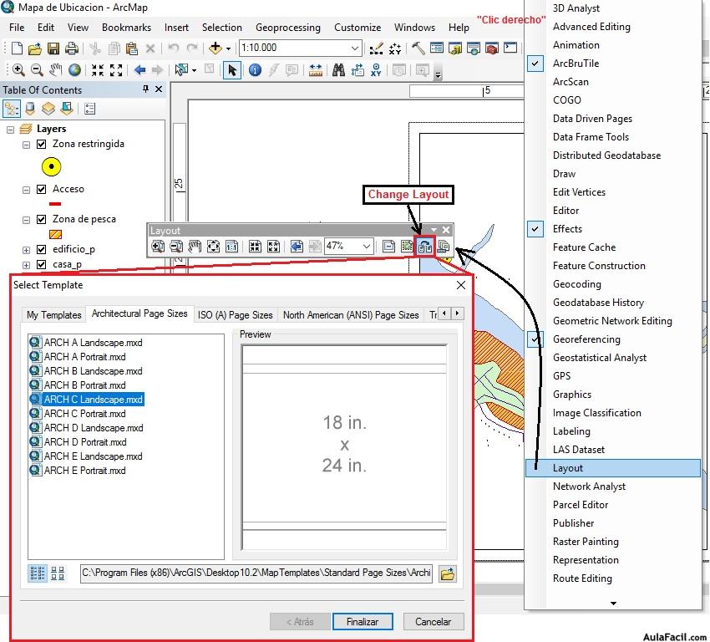Expand the casa_p layer
This screenshot has width=710, height=642.
(x=26, y=265)
